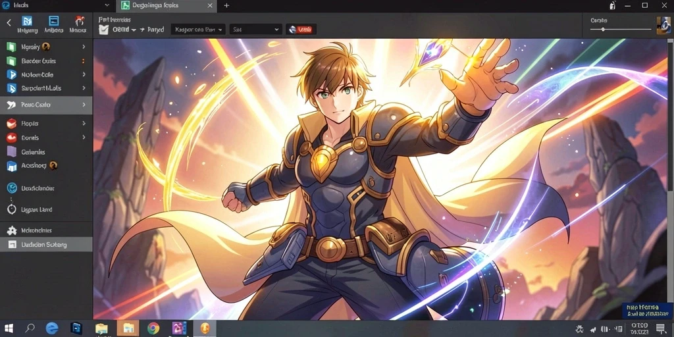This screenshot has width=674, height=337.
Task: Click the circular arrow icon near Ugmat Lard
Action: [12, 210]
